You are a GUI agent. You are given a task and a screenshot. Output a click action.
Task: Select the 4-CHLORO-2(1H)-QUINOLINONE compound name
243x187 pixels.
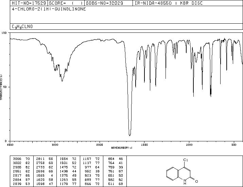(49, 9)
